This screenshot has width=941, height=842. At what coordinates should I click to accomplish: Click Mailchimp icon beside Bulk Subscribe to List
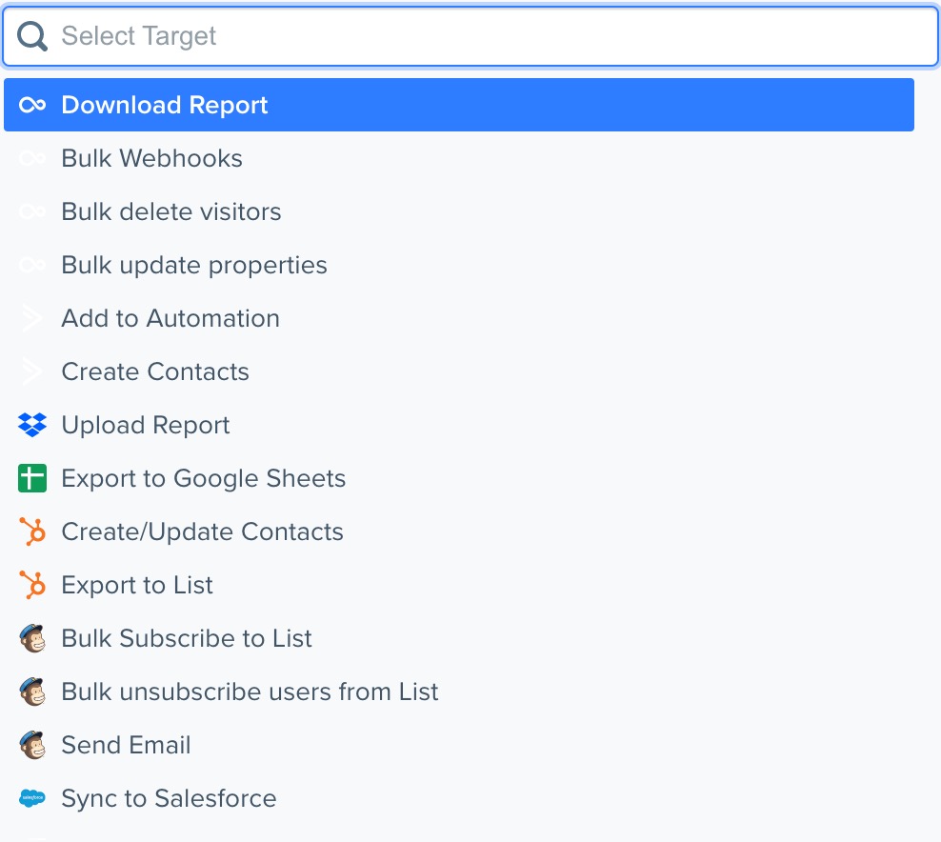(x=32, y=638)
